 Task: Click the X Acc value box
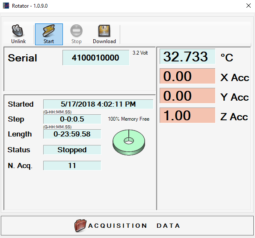(187, 76)
